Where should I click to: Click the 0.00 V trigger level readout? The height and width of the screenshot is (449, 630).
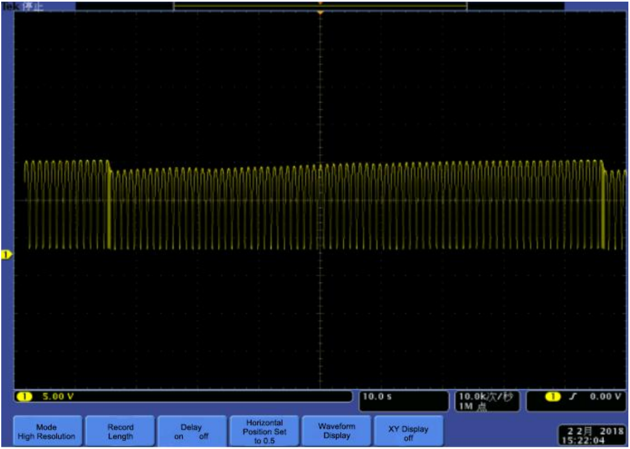605,397
